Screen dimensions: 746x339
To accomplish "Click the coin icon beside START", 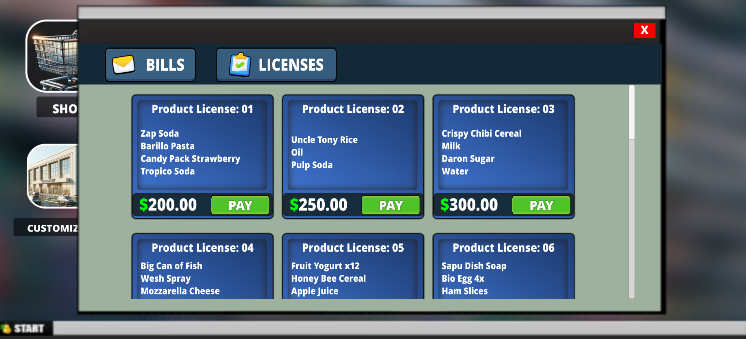I will (6, 328).
